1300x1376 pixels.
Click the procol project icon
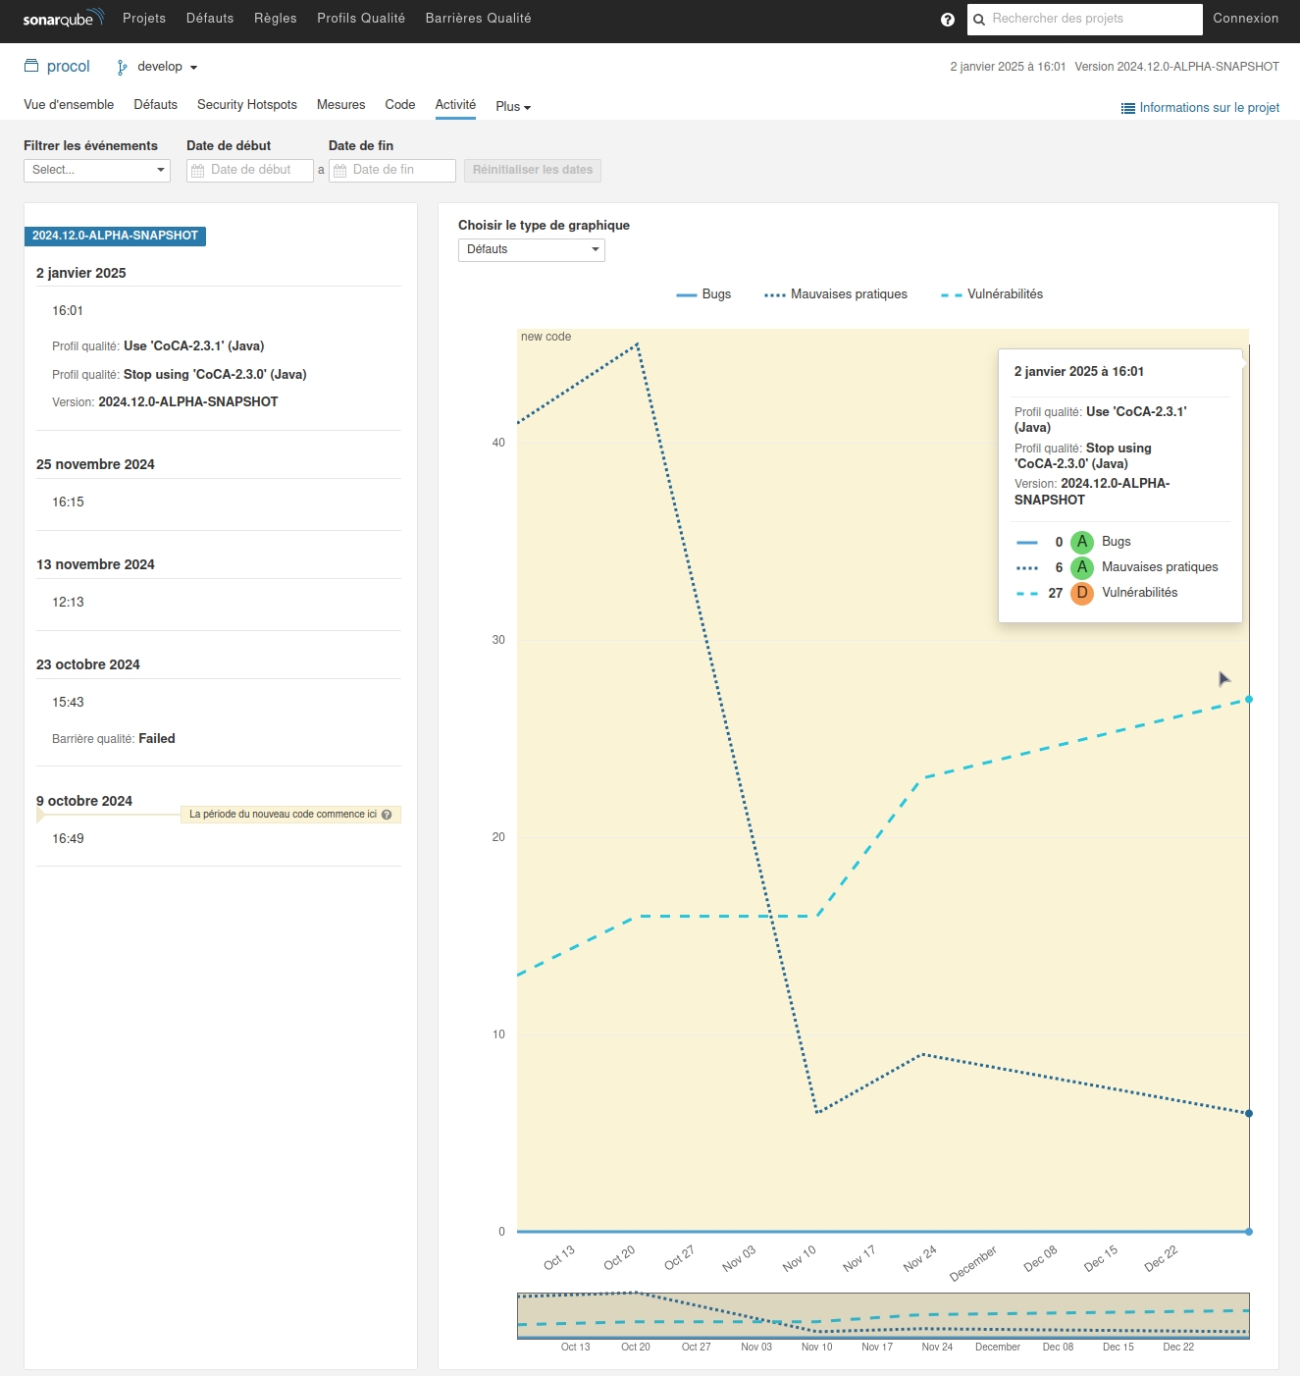pyautogui.click(x=31, y=66)
